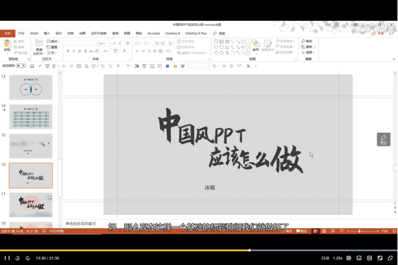Click the video progress bar handle
398x265 pixels.
250,250
